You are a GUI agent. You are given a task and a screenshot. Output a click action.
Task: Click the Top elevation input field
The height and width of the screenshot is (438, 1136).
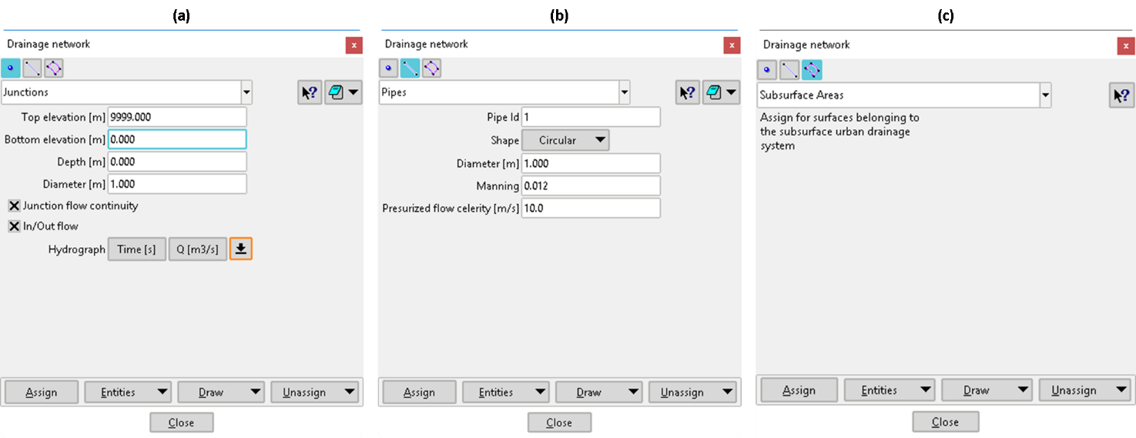tap(177, 117)
